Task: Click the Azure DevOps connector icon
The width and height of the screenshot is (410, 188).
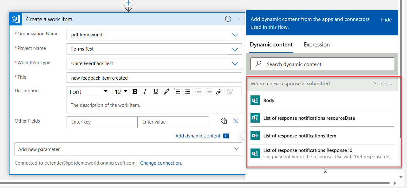Action: [16, 19]
